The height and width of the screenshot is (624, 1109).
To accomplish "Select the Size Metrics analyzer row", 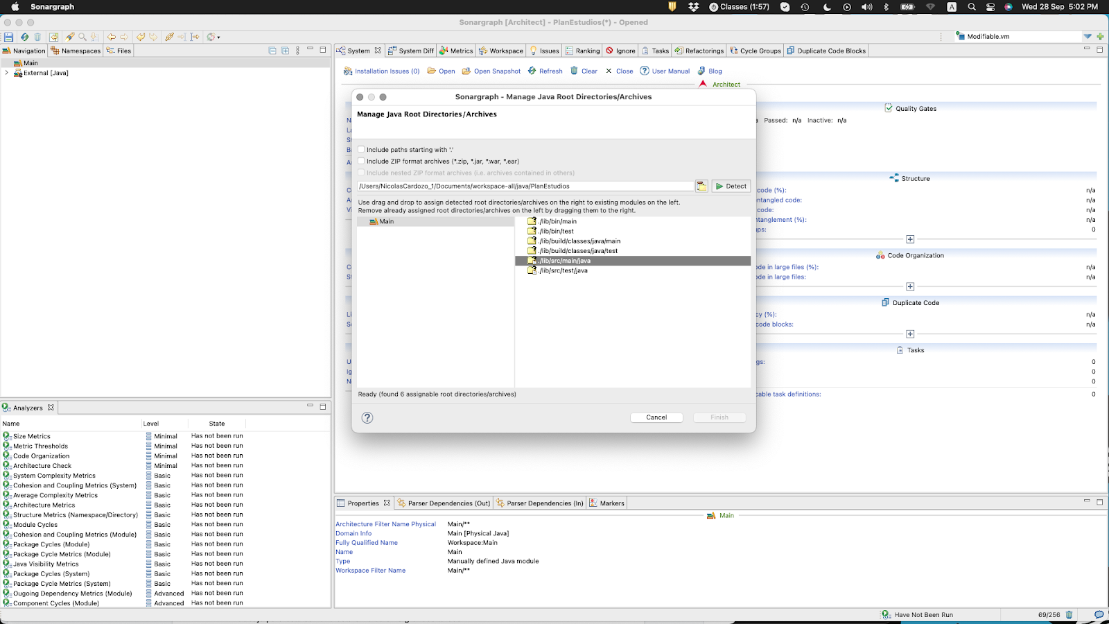I will (165, 436).
